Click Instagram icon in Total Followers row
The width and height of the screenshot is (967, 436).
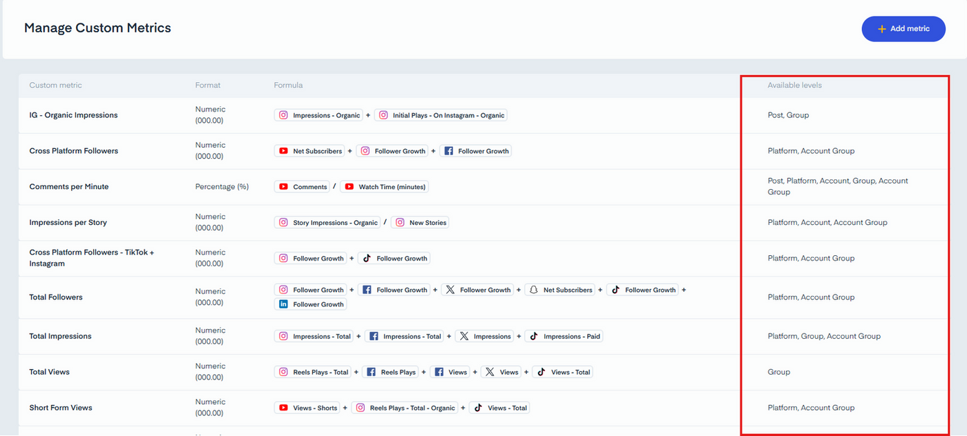[x=283, y=290]
